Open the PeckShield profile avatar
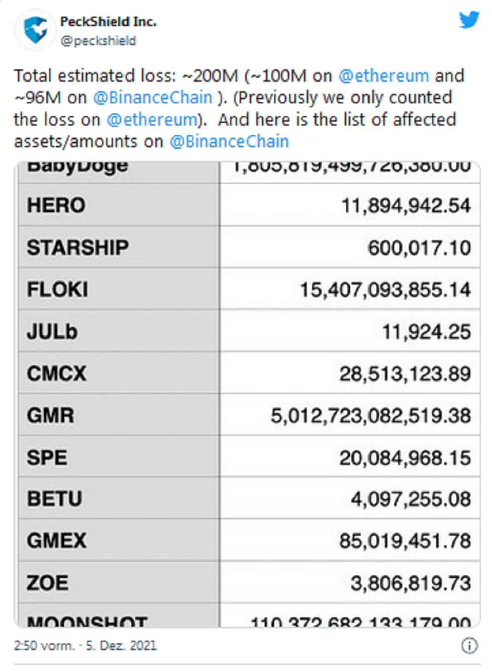 point(35,30)
